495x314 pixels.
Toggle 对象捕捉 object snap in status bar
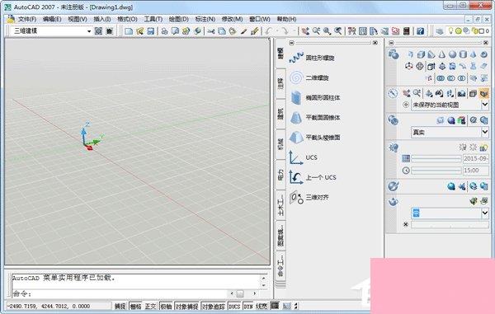click(187, 306)
